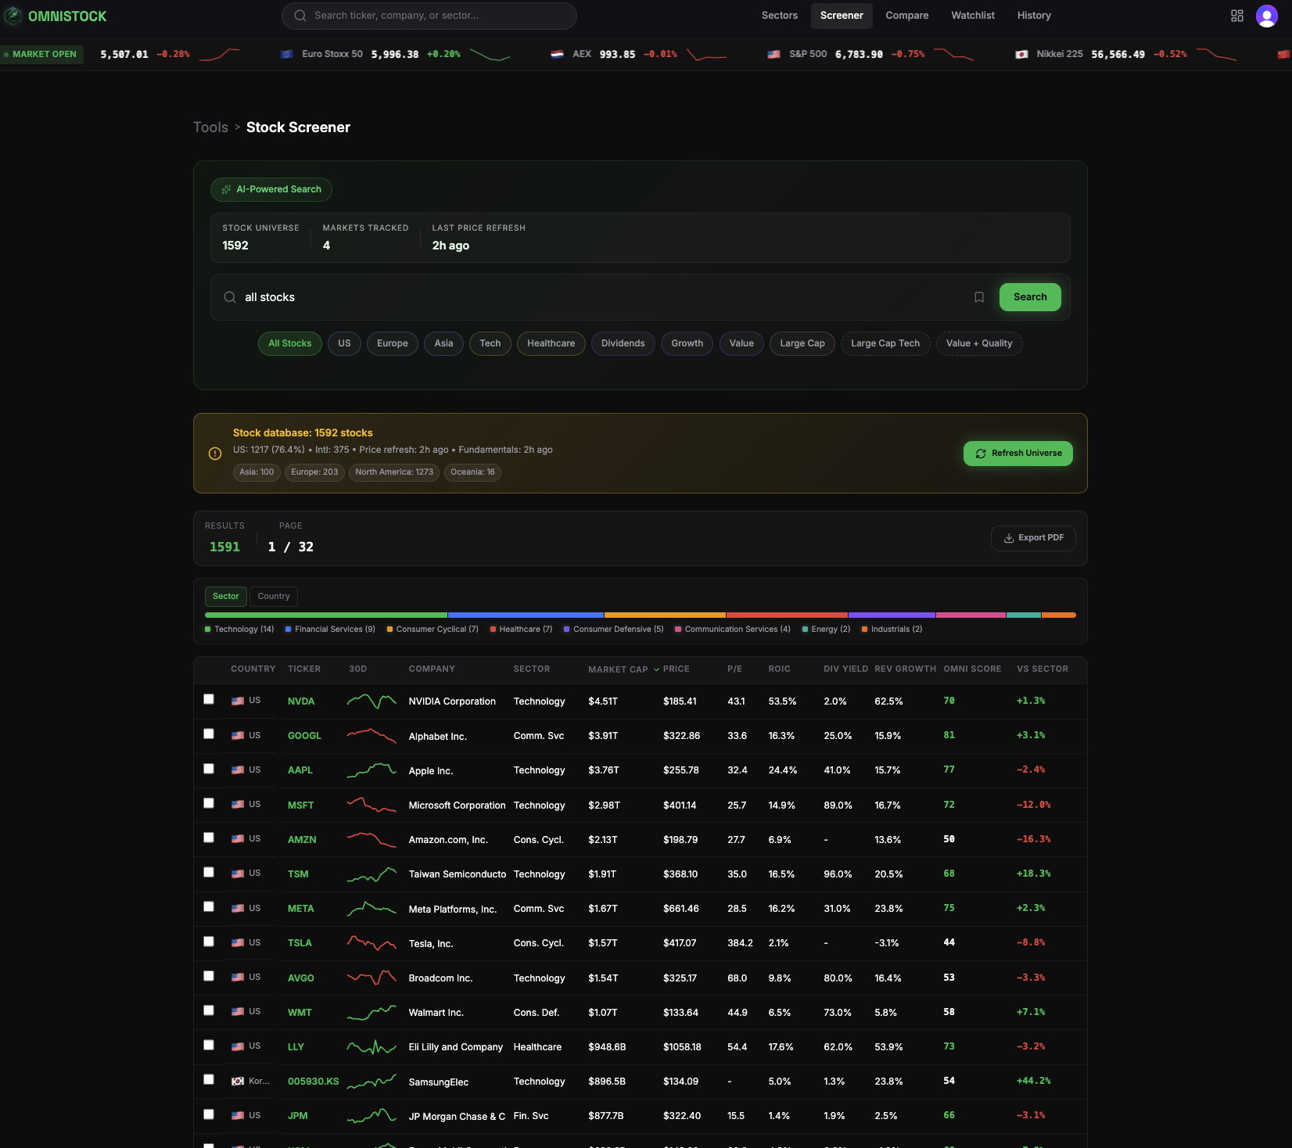Switch breakdown view to Country

[273, 596]
